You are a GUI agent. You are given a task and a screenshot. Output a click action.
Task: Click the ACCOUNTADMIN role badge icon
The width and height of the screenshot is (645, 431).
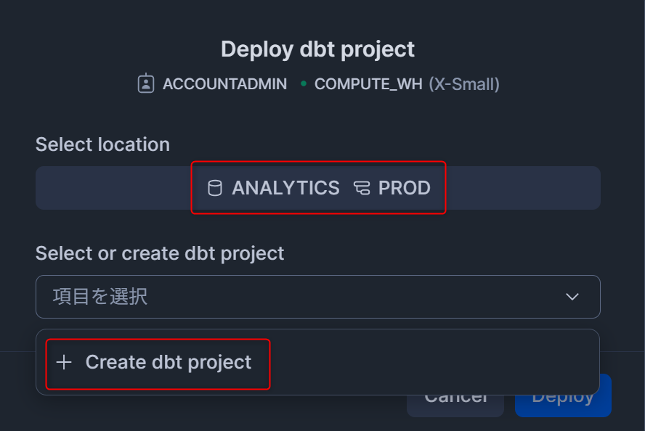click(x=145, y=83)
